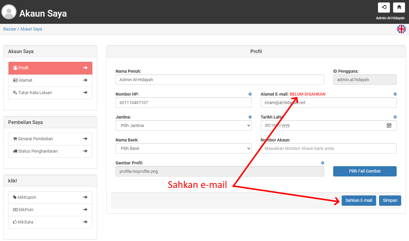The image size is (409, 241).
Task: Click the blue icon beside Alamat E-mail
Action: (395, 94)
